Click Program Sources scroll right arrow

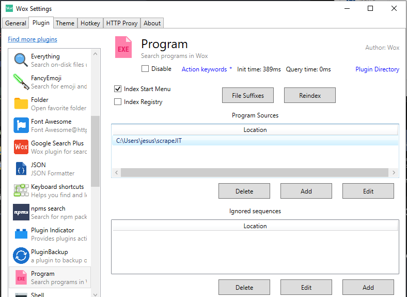tap(394, 172)
